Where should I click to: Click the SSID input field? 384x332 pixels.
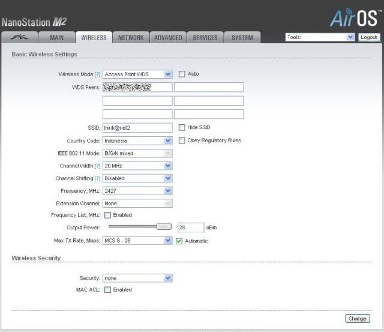click(137, 128)
